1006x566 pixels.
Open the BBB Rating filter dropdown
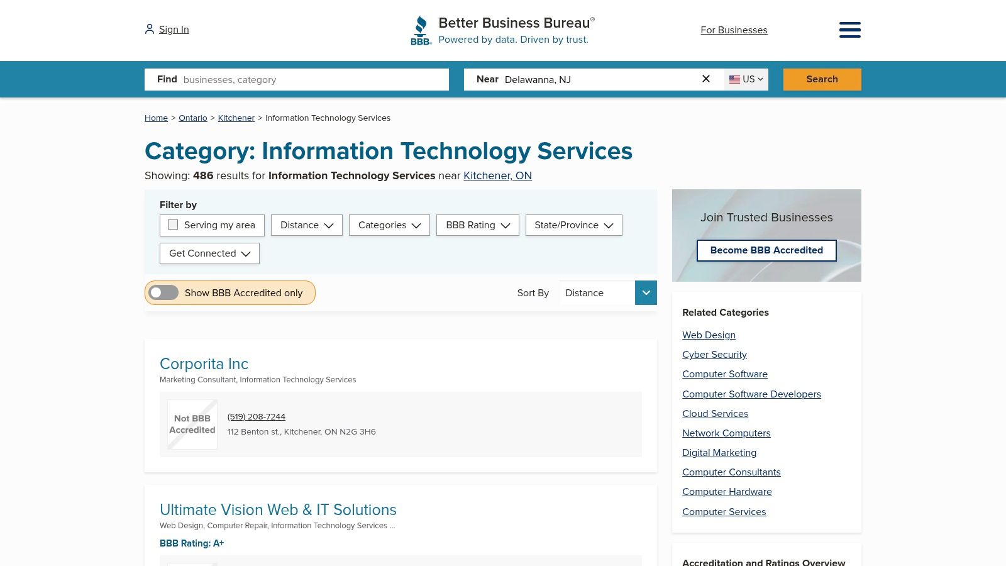tap(477, 225)
